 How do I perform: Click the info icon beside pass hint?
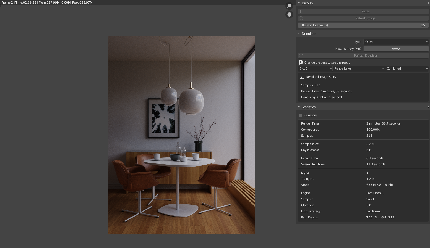301,62
